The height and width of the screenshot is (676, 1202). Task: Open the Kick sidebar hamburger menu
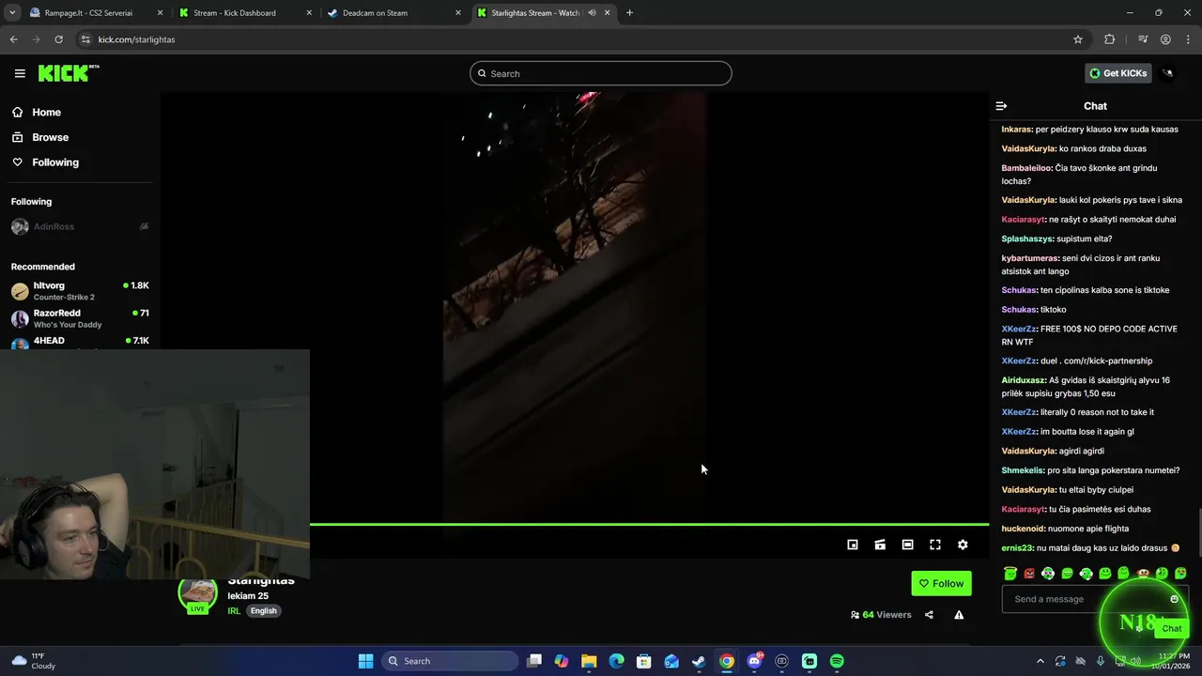click(x=20, y=73)
